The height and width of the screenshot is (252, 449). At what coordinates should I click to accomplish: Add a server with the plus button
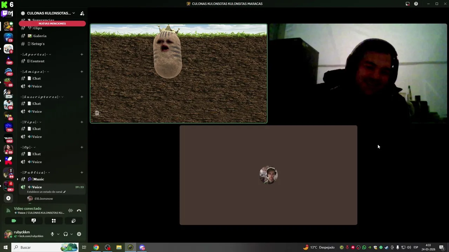point(8,198)
